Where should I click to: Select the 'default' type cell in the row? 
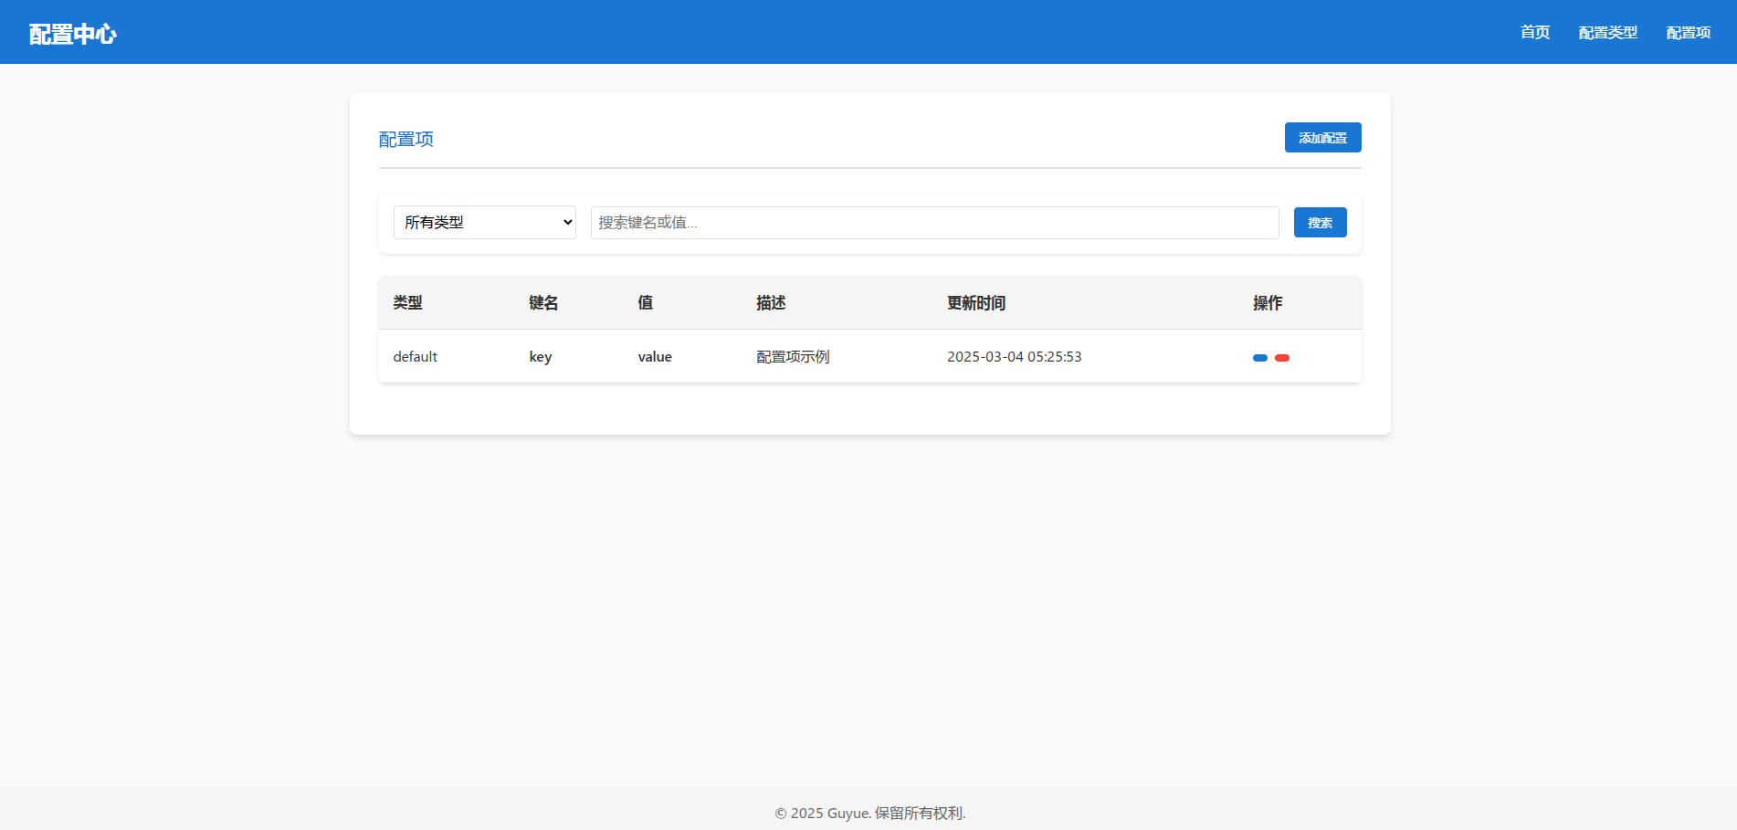point(415,357)
